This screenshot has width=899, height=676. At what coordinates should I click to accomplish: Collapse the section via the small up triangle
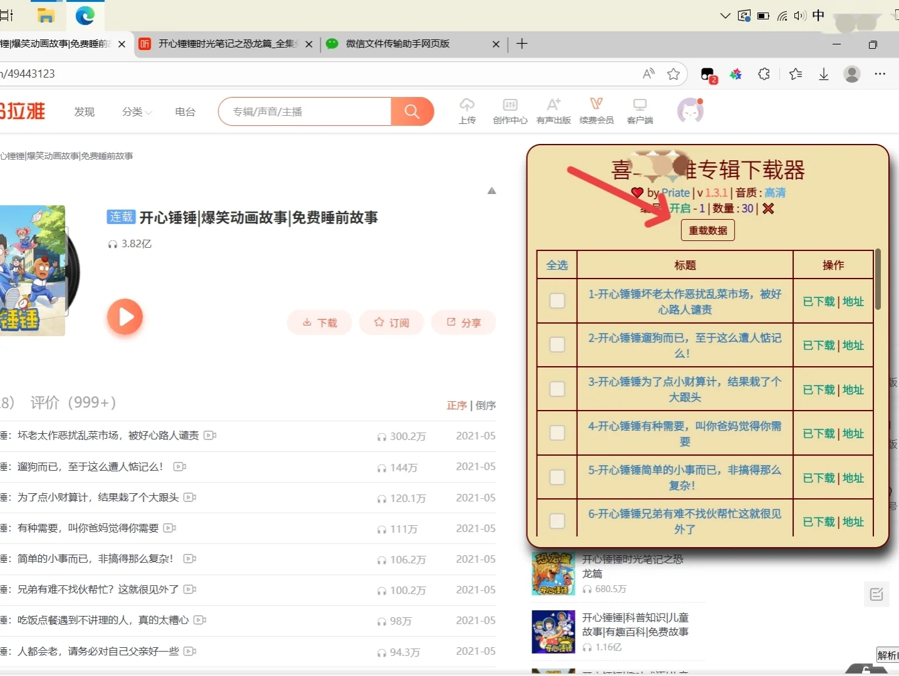coord(492,190)
